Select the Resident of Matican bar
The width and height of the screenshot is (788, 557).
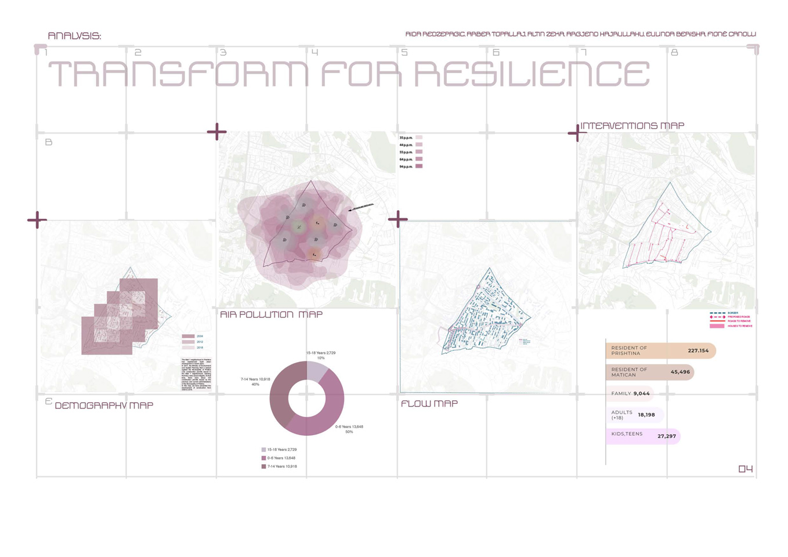click(649, 372)
